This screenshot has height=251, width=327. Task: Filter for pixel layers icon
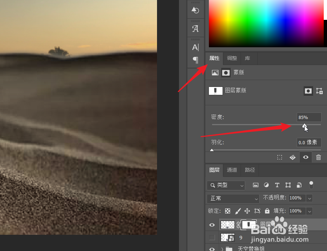(x=255, y=185)
